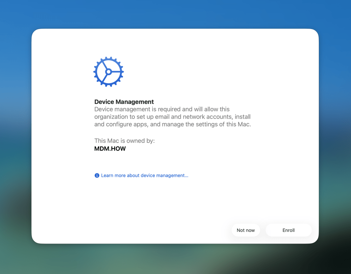Click the blue info circle icon
The width and height of the screenshot is (351, 274).
tap(97, 175)
